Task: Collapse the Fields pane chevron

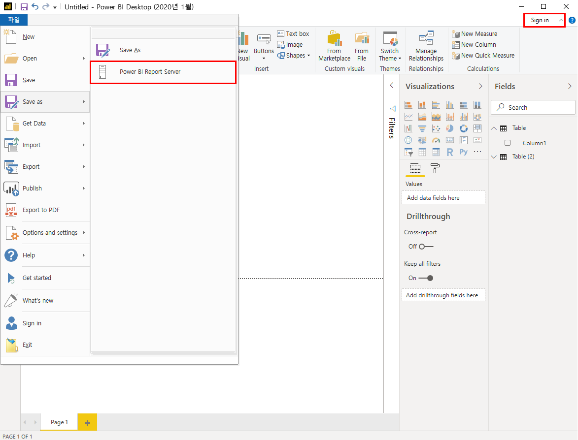Action: [570, 86]
